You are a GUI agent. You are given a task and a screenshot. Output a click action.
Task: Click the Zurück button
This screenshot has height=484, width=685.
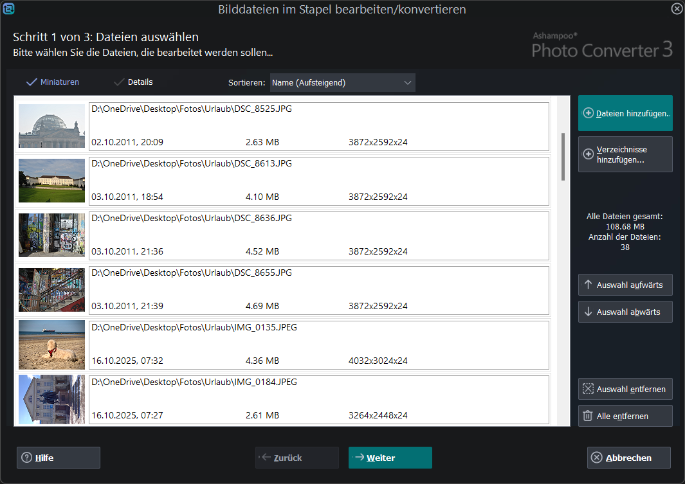(x=297, y=458)
